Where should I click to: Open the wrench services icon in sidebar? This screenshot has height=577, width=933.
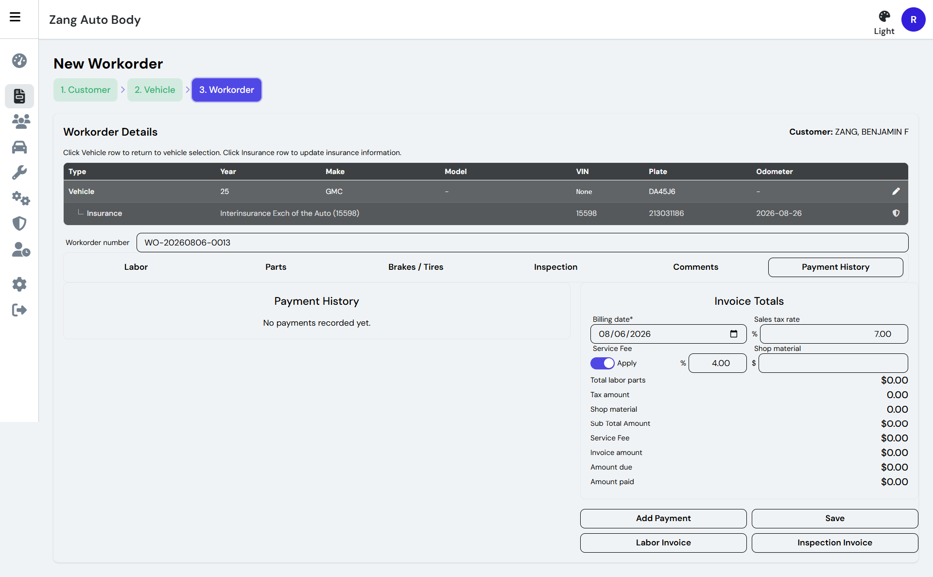pyautogui.click(x=19, y=173)
